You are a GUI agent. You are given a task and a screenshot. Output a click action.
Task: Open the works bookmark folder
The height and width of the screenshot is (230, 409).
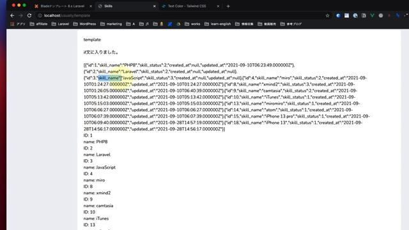[192, 24]
